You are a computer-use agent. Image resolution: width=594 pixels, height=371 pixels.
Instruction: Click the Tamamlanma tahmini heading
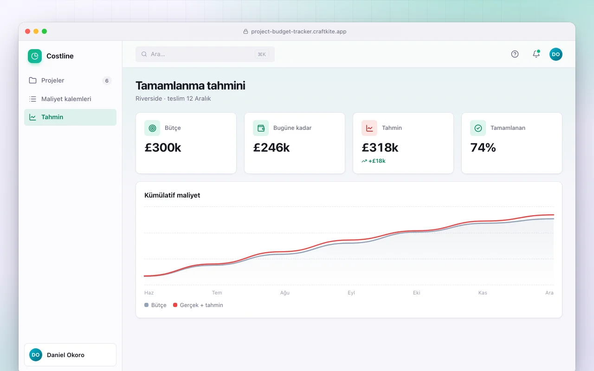[x=190, y=86]
